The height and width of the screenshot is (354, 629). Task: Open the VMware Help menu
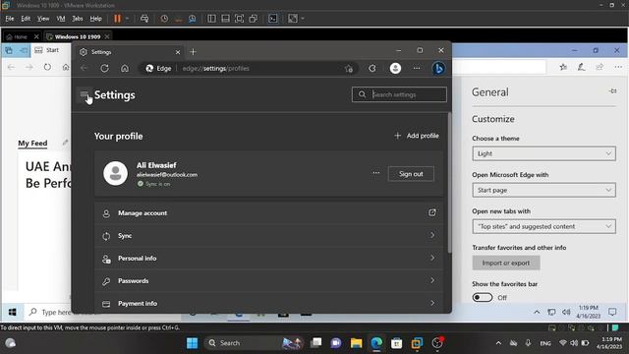(x=96, y=19)
